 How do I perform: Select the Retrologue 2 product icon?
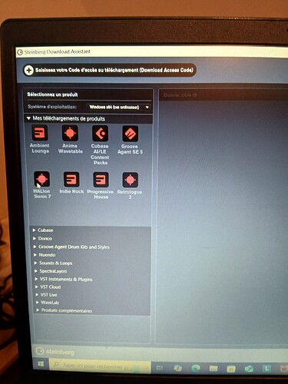pyautogui.click(x=131, y=180)
